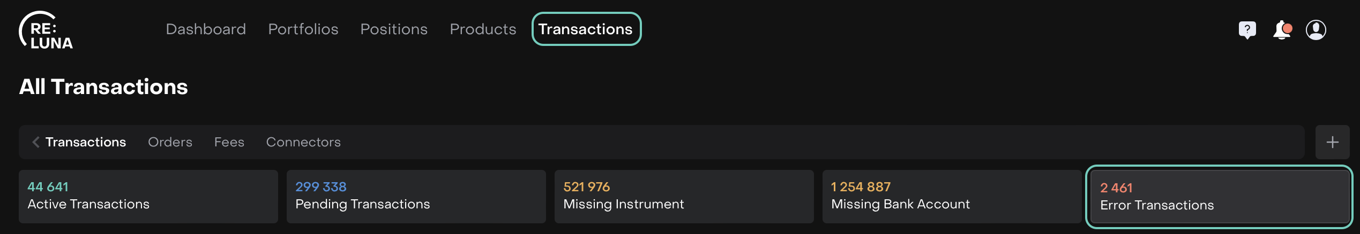Switch to the Fees tab
This screenshot has height=234, width=1360.
point(229,142)
